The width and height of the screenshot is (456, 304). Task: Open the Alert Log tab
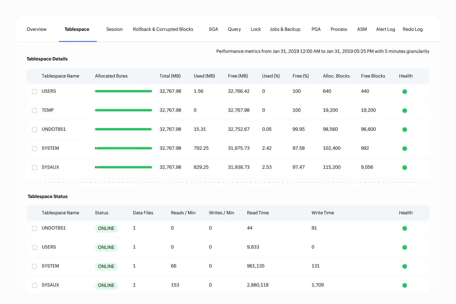point(385,29)
